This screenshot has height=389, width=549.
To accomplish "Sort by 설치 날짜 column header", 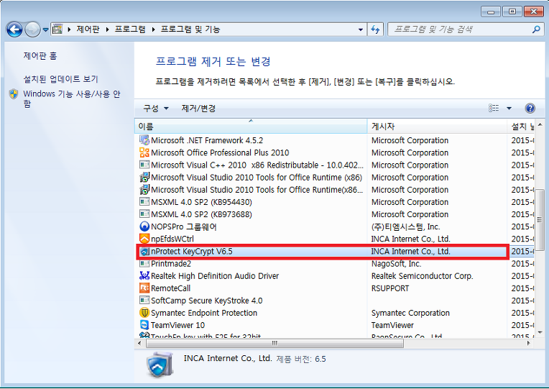I will pyautogui.click(x=521, y=126).
